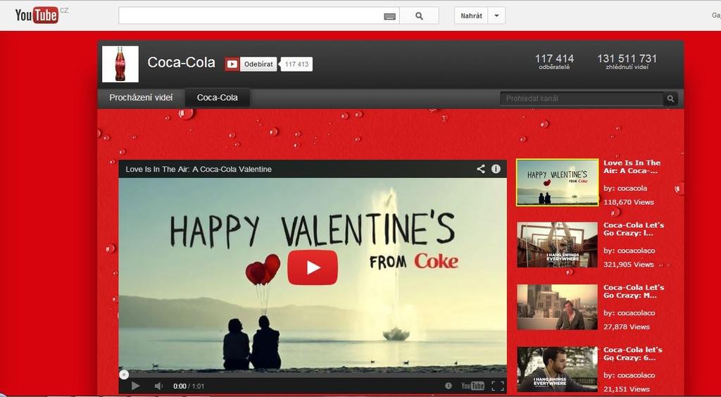Click the video progress scrubber handle
Viewport: 721px width, 397px height.
pyautogui.click(x=124, y=374)
